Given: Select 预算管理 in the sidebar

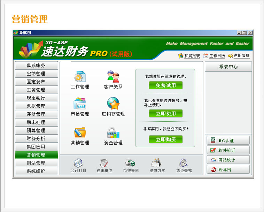Looking at the screenshot, I should [37, 130].
